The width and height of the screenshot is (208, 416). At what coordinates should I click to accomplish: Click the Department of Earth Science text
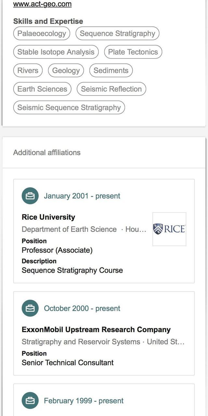pos(69,229)
